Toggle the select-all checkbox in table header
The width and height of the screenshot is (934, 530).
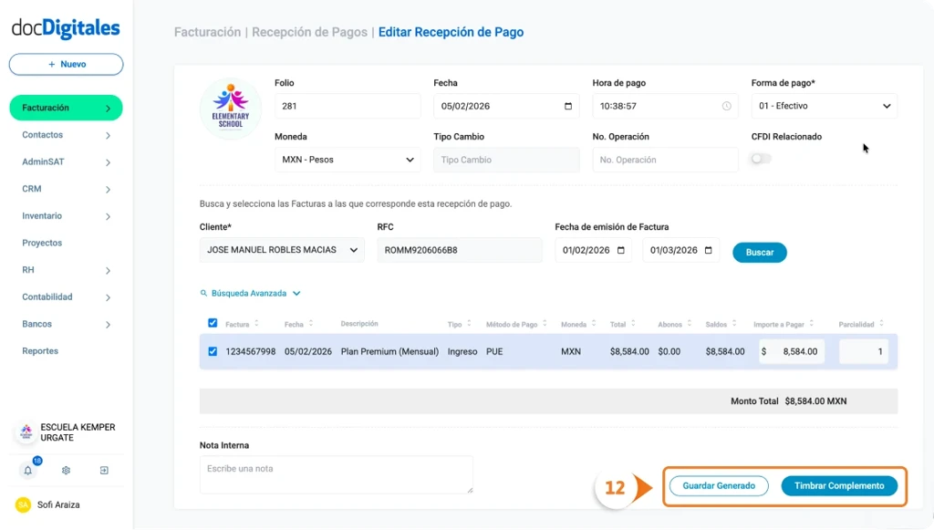pos(212,322)
